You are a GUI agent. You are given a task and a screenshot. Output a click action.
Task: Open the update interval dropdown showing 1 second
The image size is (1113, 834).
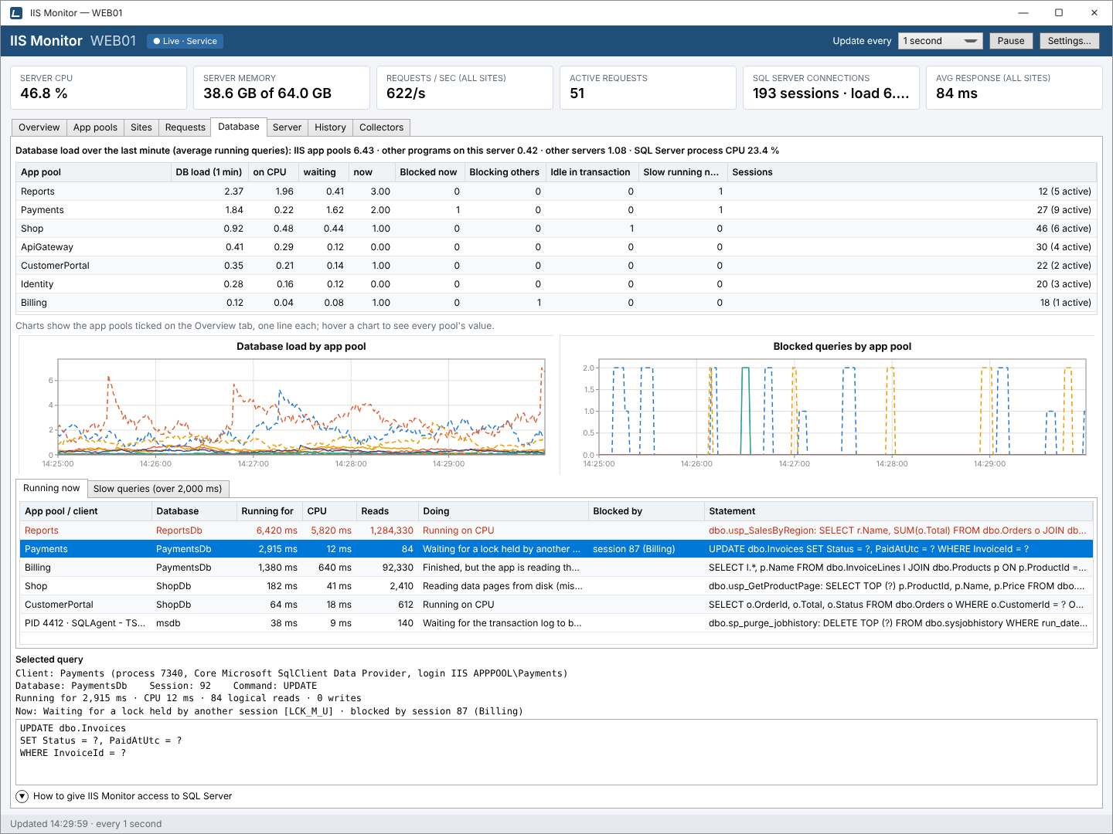tap(941, 41)
